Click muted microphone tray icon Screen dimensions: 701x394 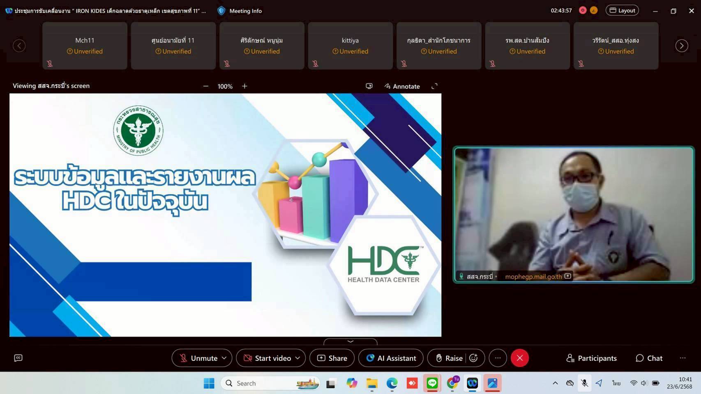(x=584, y=383)
